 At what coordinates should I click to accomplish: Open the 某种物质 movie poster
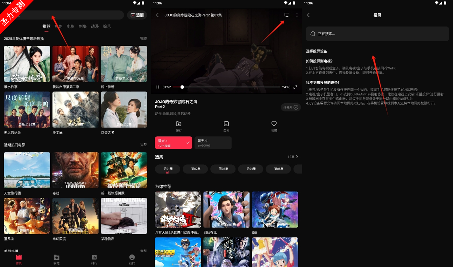pyautogui.click(x=124, y=216)
